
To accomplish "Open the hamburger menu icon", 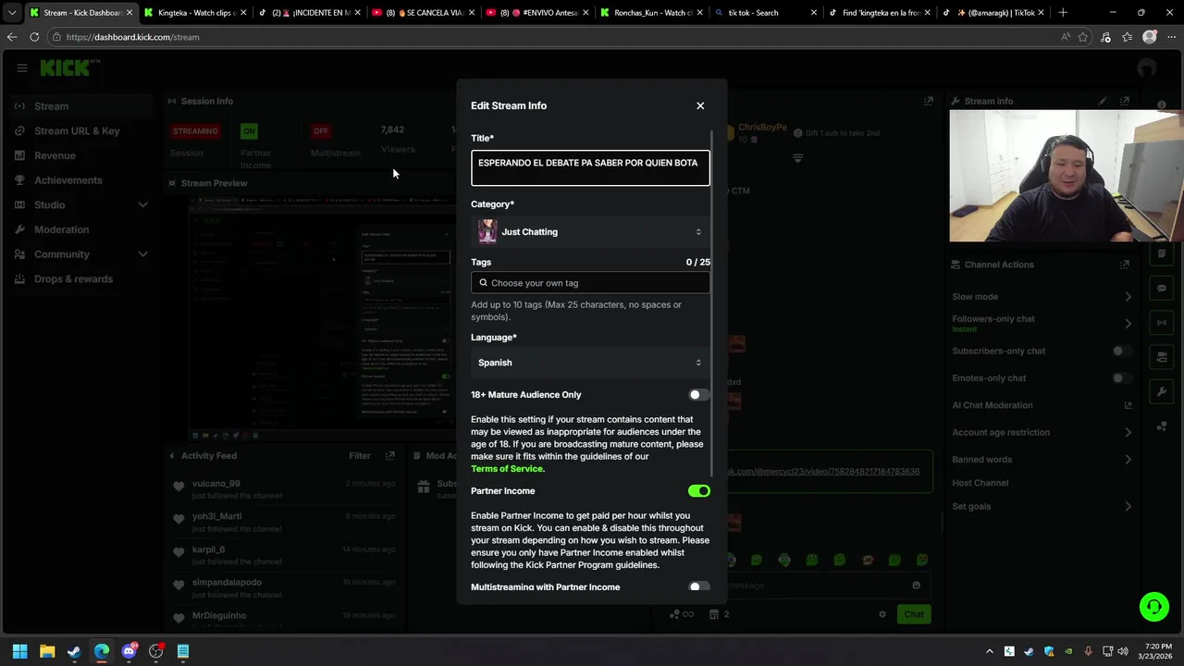I will 21,68.
